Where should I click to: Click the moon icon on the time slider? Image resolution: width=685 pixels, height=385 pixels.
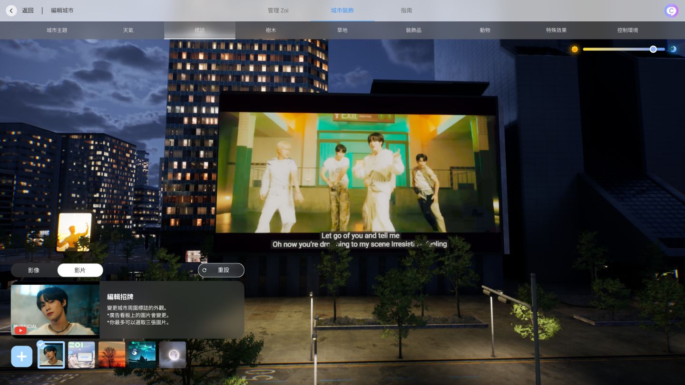pyautogui.click(x=673, y=49)
